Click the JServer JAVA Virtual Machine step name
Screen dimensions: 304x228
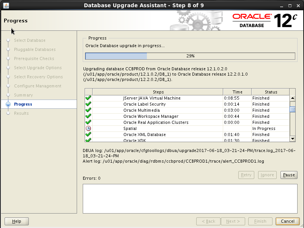click(x=152, y=98)
